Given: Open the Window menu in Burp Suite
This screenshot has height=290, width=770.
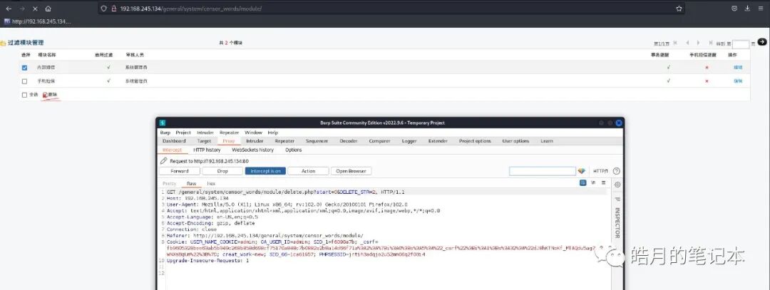Looking at the screenshot, I should click(253, 133).
